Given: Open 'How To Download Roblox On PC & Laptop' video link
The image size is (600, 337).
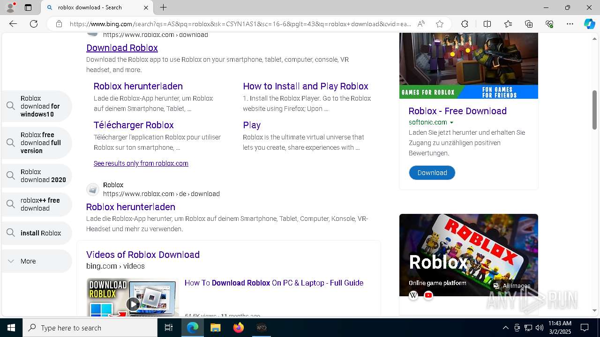Looking at the screenshot, I should pos(274,283).
